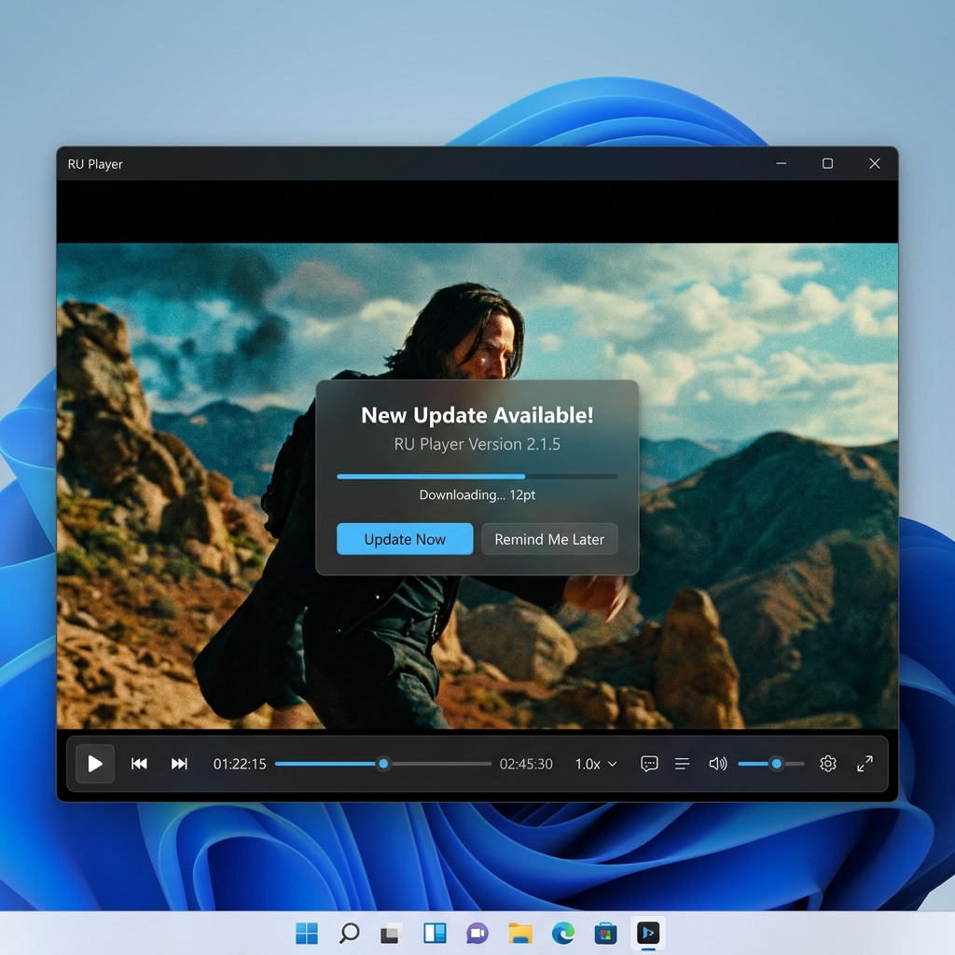955x955 pixels.
Task: Open the subtitles caption icon
Action: 649,764
